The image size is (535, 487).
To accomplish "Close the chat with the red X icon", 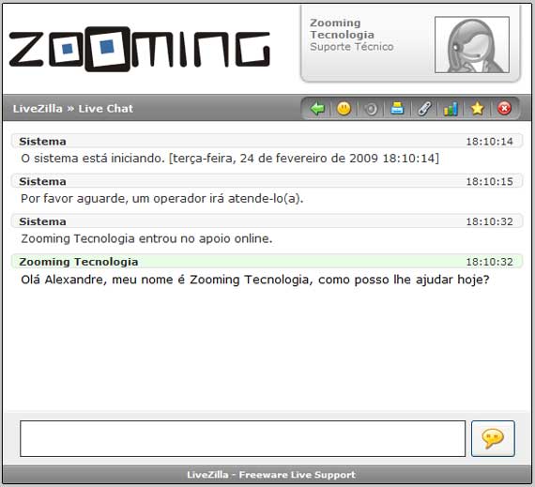I will [504, 109].
